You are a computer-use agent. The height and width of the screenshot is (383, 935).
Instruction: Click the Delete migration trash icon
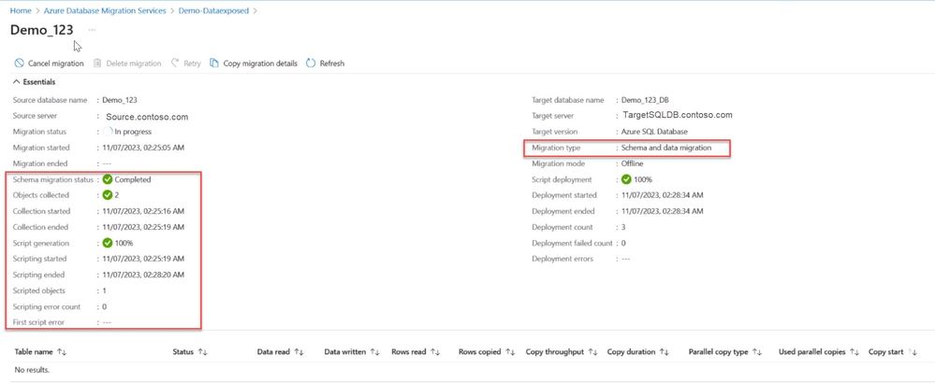[97, 63]
